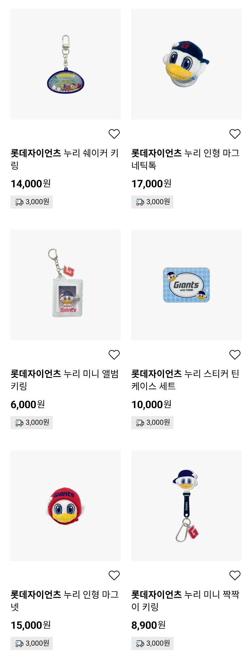Open the red-hooded 누리 인형 마그넷 image
This screenshot has width=252, height=655.
click(x=66, y=506)
